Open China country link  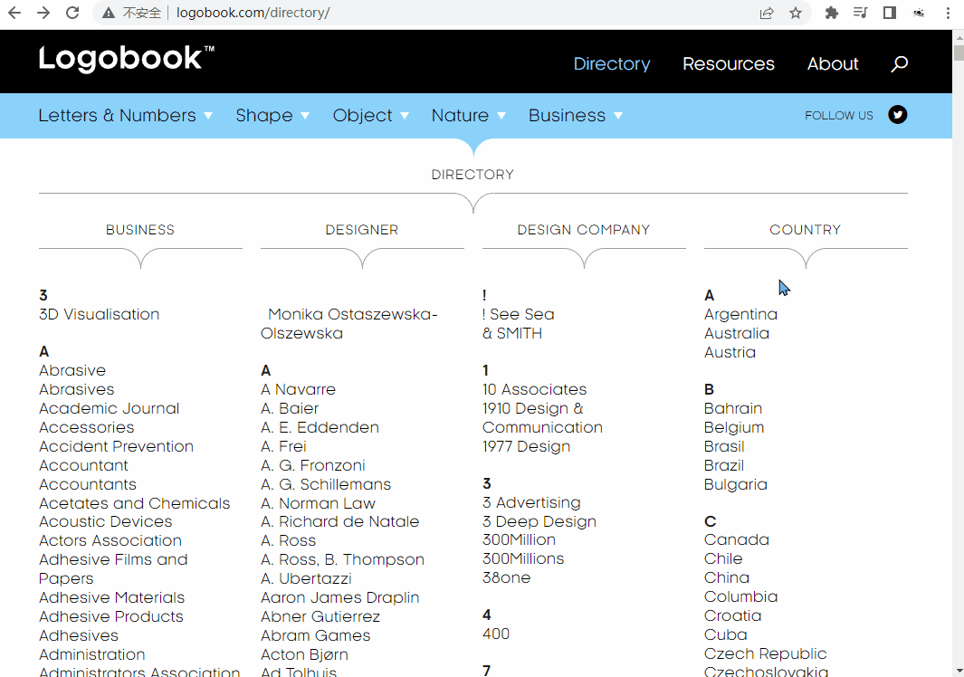[727, 578]
